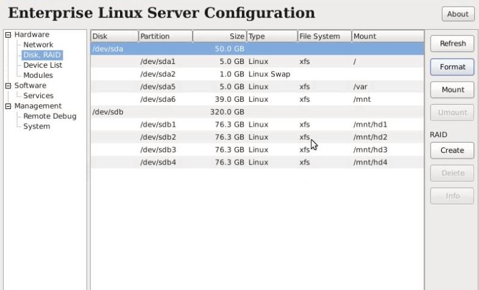This screenshot has width=479, height=290.
Task: Select the /dev/sda1 partition row
Action: 257,62
